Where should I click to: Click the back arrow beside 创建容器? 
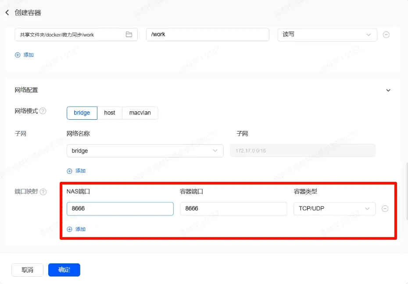tap(7, 13)
